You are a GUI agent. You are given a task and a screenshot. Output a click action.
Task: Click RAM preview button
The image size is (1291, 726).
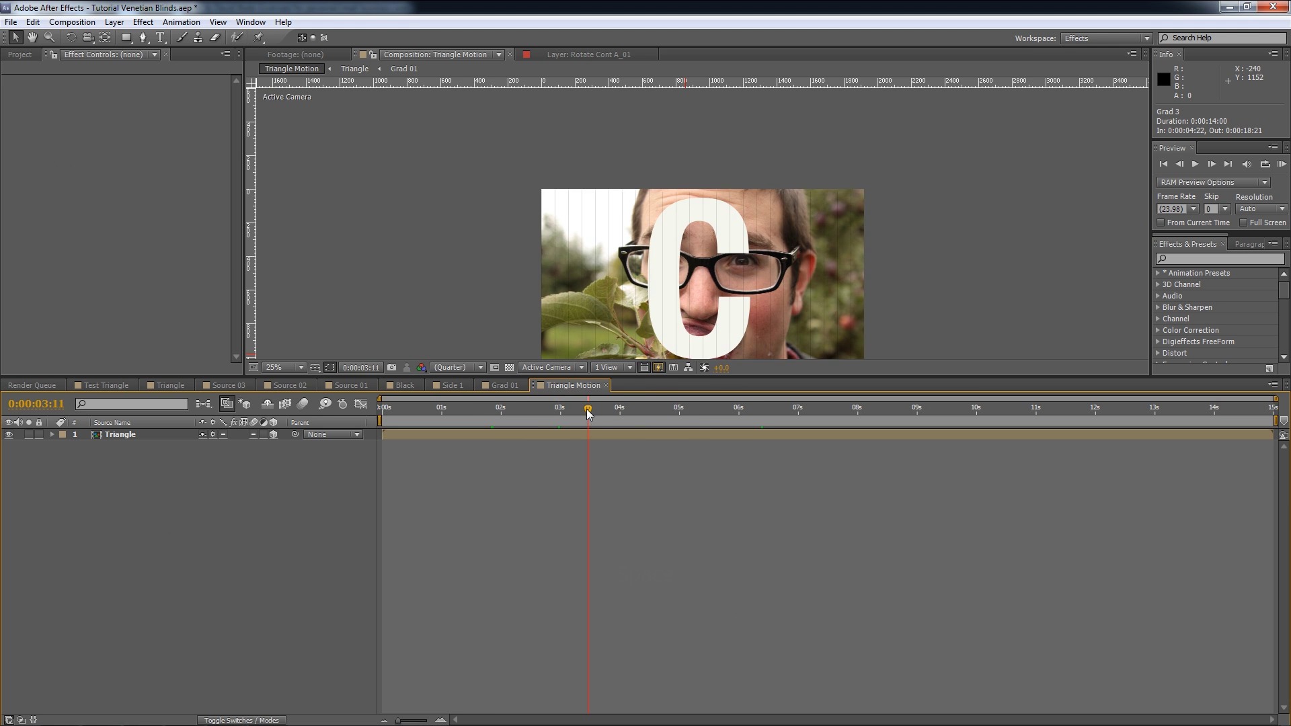[x=1282, y=164]
